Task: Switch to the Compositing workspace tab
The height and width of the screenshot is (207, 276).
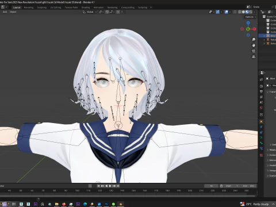Action: pos(128,7)
